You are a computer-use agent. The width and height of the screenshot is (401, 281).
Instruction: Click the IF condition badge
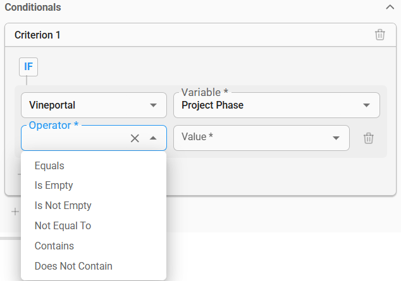[29, 66]
